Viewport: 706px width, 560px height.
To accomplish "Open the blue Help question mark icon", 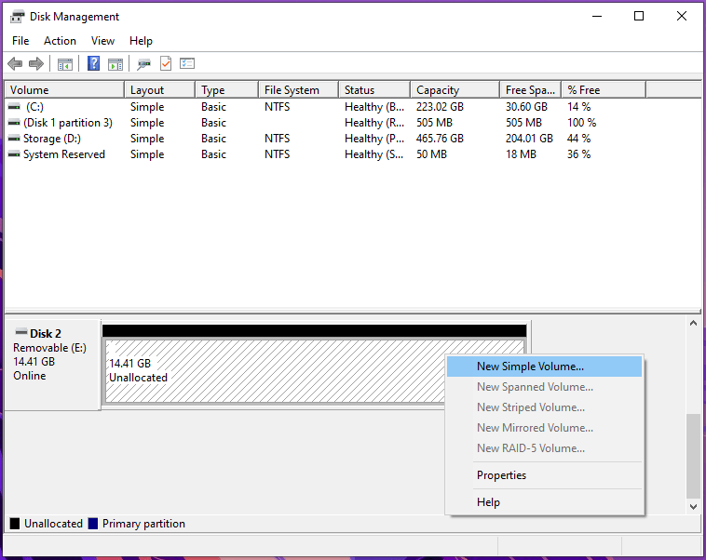I will 94,63.
